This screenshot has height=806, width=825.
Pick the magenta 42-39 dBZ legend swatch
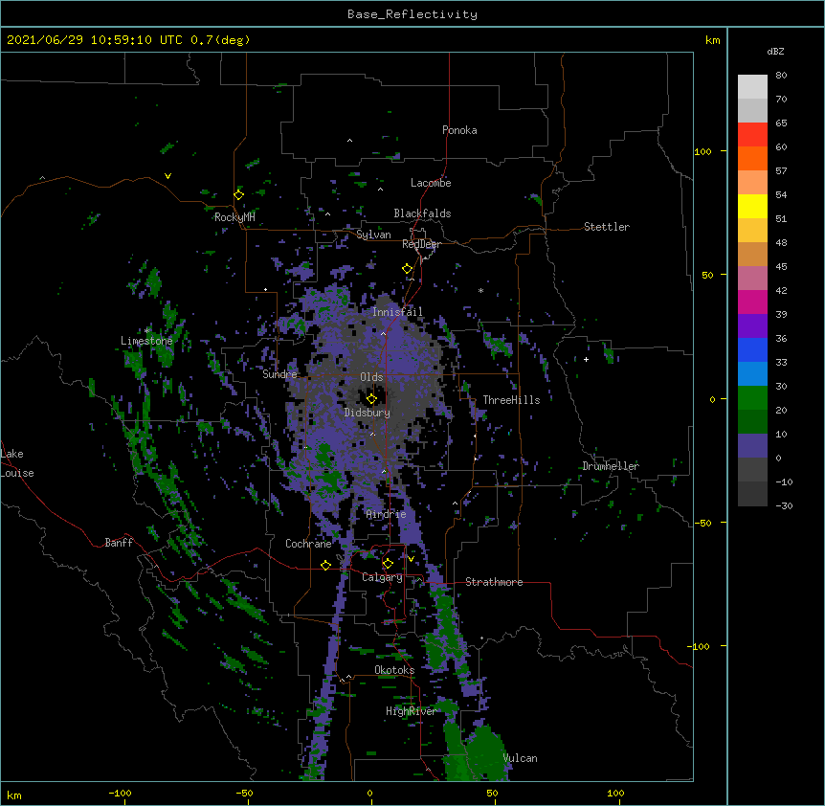(752, 302)
